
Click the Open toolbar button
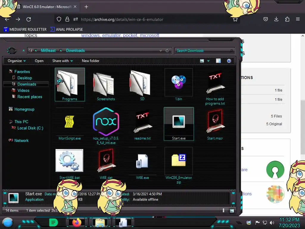tap(39, 61)
